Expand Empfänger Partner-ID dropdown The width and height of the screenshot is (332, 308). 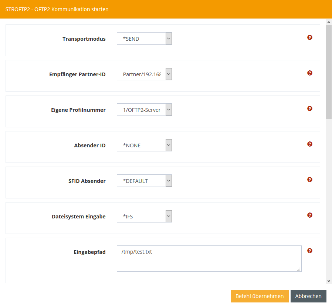[x=145, y=74]
